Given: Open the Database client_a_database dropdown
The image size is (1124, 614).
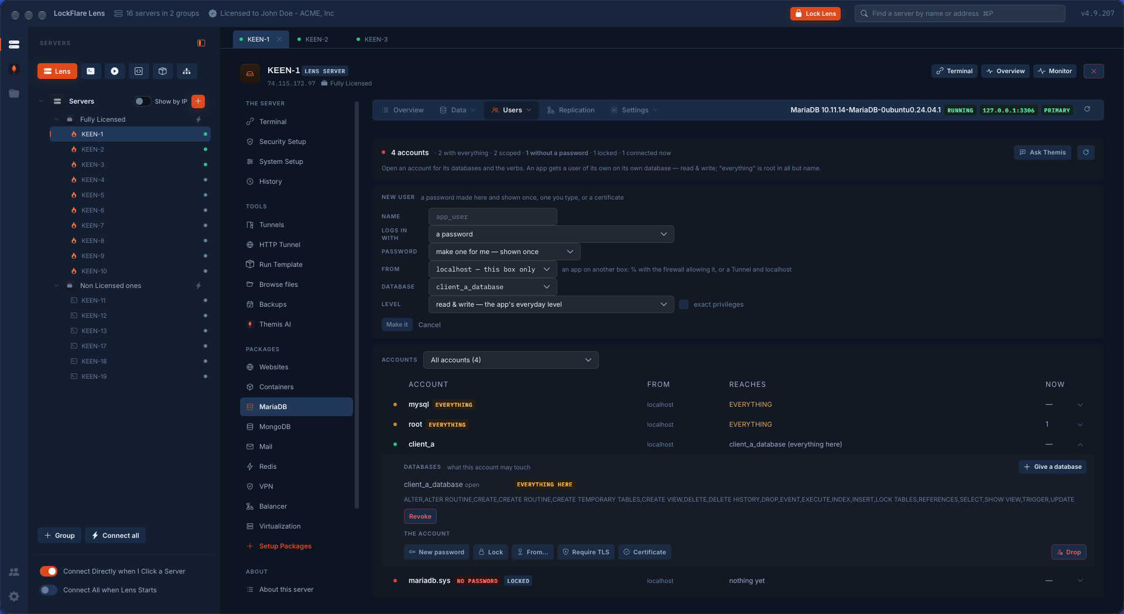Looking at the screenshot, I should [492, 287].
